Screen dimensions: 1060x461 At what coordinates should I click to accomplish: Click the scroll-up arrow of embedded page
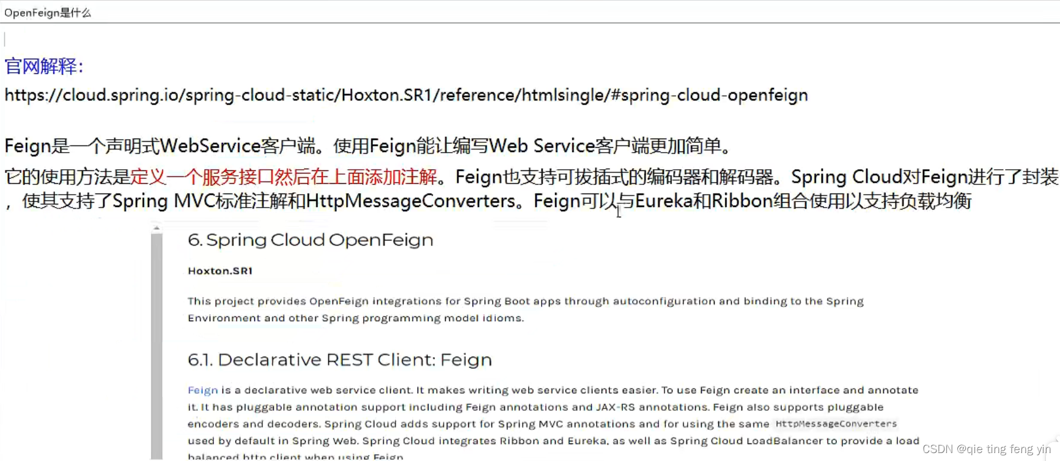(156, 228)
